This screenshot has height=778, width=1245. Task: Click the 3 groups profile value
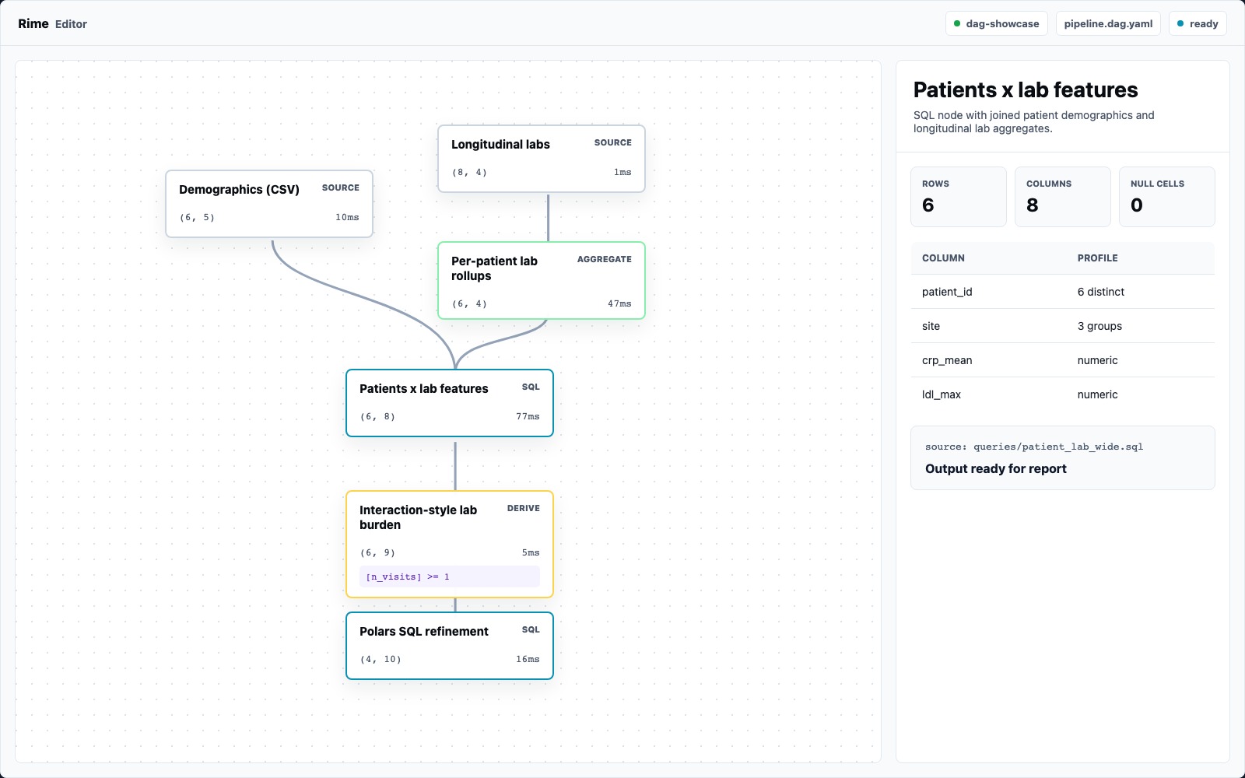tap(1099, 326)
